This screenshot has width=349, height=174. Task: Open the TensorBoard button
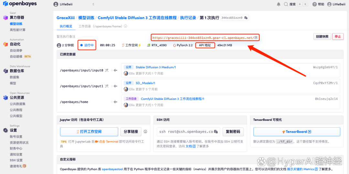point(297,131)
